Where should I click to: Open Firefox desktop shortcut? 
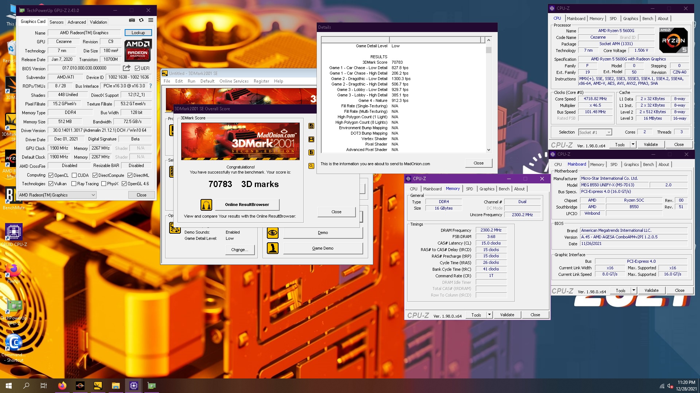tap(13, 273)
